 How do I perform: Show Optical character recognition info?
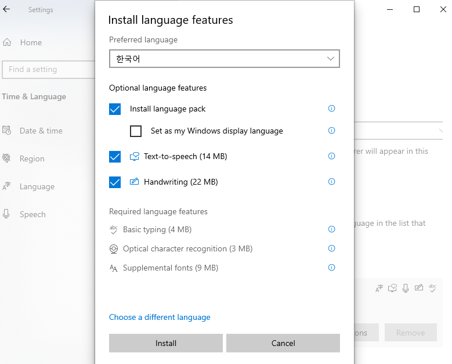tap(331, 248)
